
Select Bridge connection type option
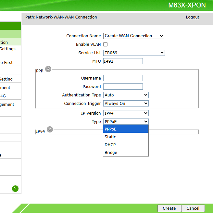coord(126,153)
